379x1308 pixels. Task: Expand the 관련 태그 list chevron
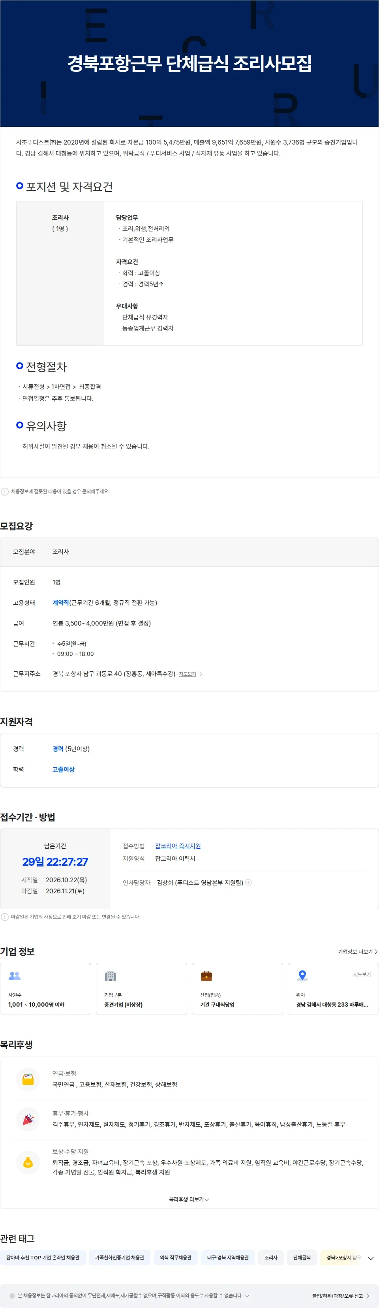(x=370, y=1258)
